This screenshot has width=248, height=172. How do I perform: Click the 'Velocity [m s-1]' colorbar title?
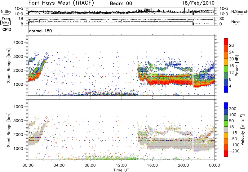click(242, 129)
